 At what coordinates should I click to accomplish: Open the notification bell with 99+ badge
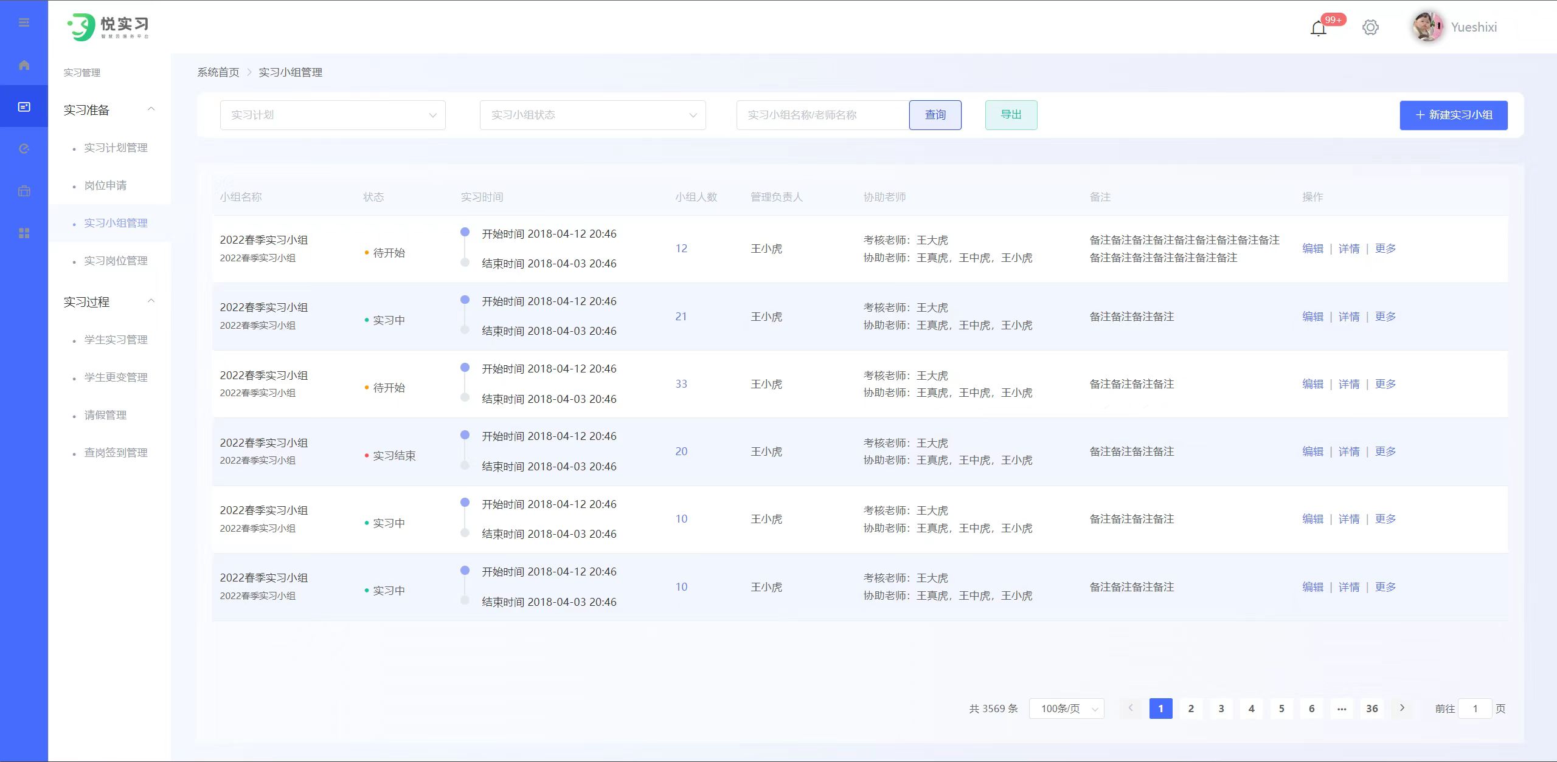(x=1318, y=28)
